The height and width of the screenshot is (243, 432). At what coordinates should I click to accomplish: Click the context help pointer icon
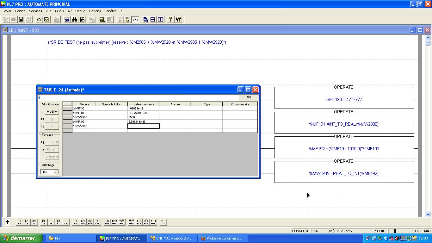[178, 20]
